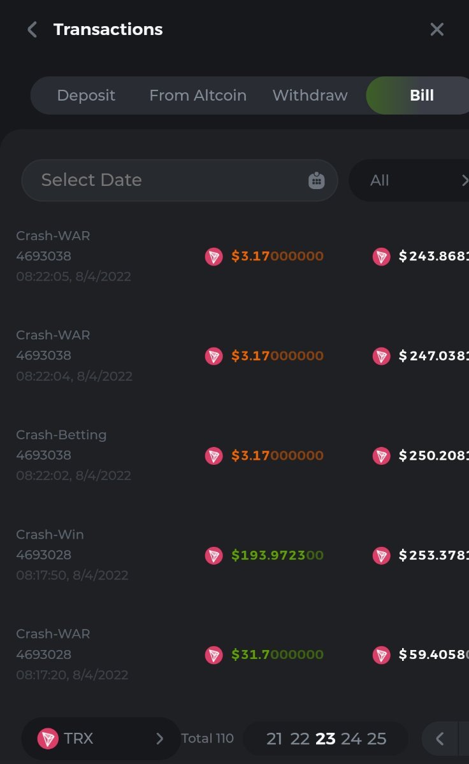Click TRX coin icon beside $193.972300 amount
Image resolution: width=469 pixels, height=764 pixels.
213,555
